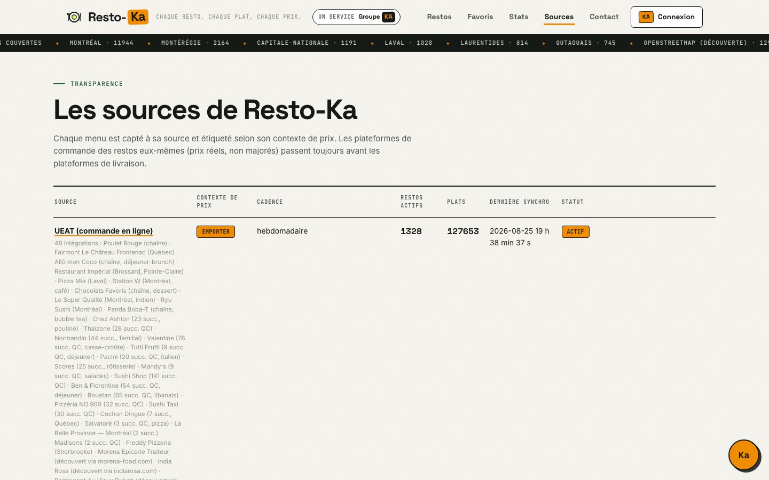This screenshot has height=480, width=769.
Task: Click the 2026-08-25 last sync timestamp
Action: pos(520,237)
